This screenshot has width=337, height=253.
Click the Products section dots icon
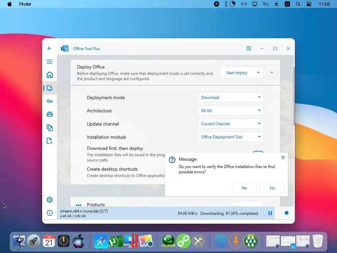tap(79, 205)
